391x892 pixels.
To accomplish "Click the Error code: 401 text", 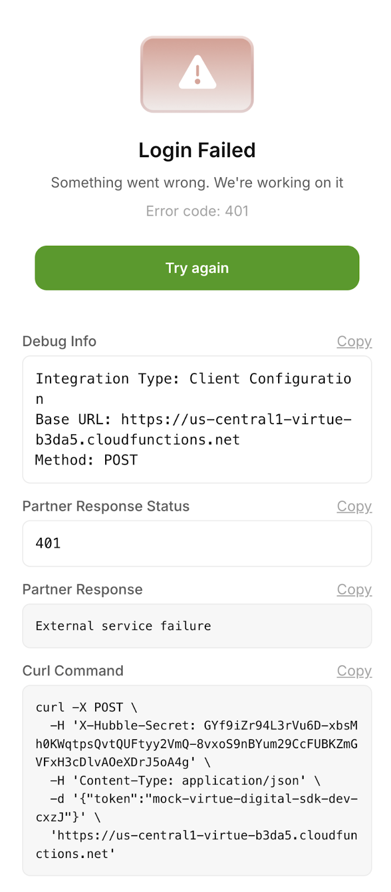I will (197, 211).
